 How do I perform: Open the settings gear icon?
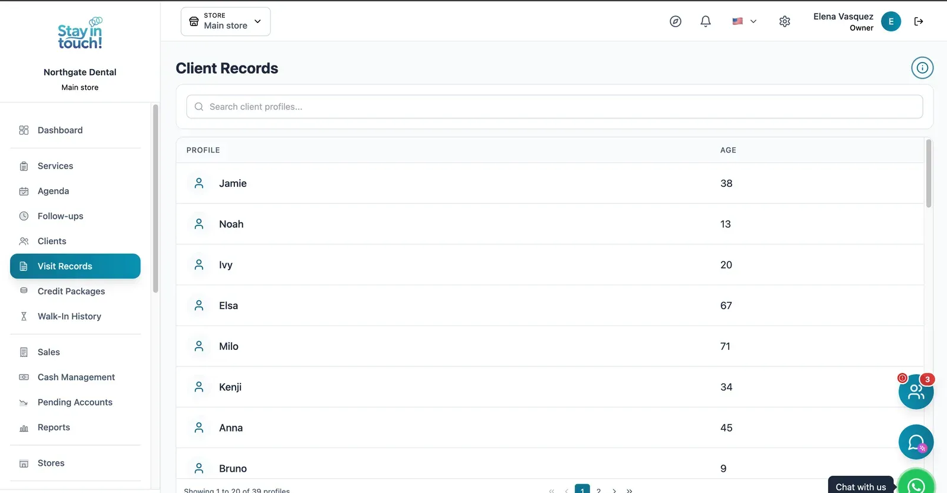coord(785,21)
